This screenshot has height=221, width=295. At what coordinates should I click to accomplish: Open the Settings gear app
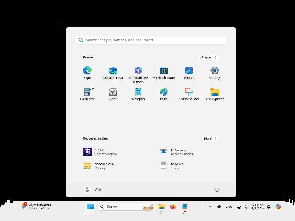(214, 73)
